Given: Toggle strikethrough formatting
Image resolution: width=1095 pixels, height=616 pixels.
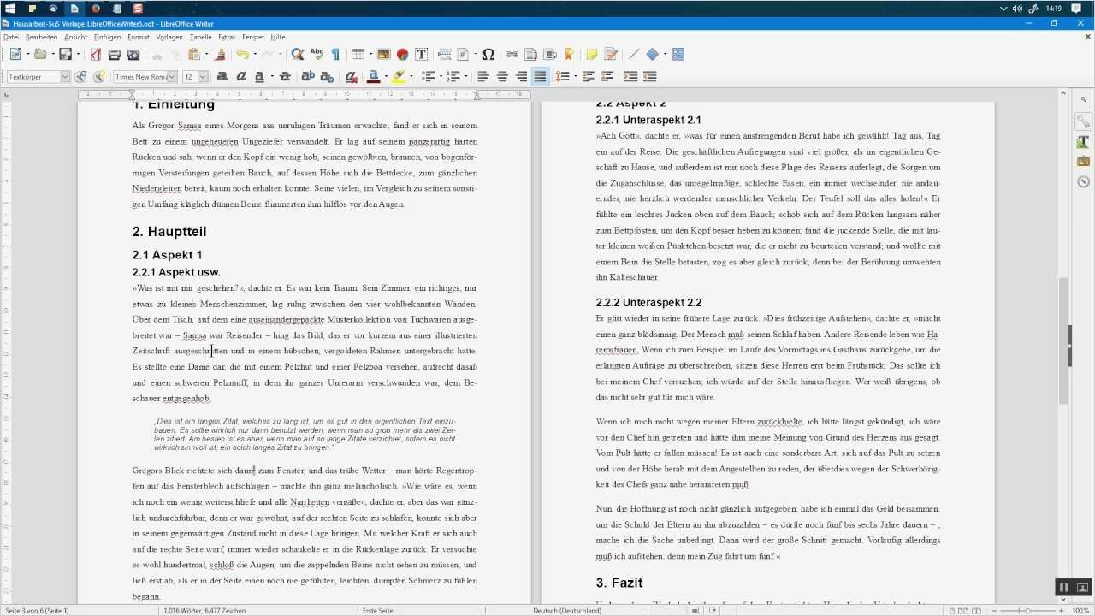Looking at the screenshot, I should pyautogui.click(x=286, y=77).
